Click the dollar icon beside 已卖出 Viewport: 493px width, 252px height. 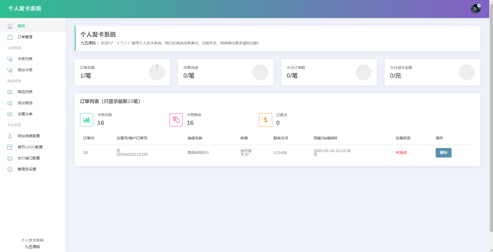point(265,120)
